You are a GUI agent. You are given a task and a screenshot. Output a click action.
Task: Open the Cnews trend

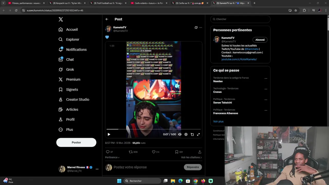pos(217,92)
